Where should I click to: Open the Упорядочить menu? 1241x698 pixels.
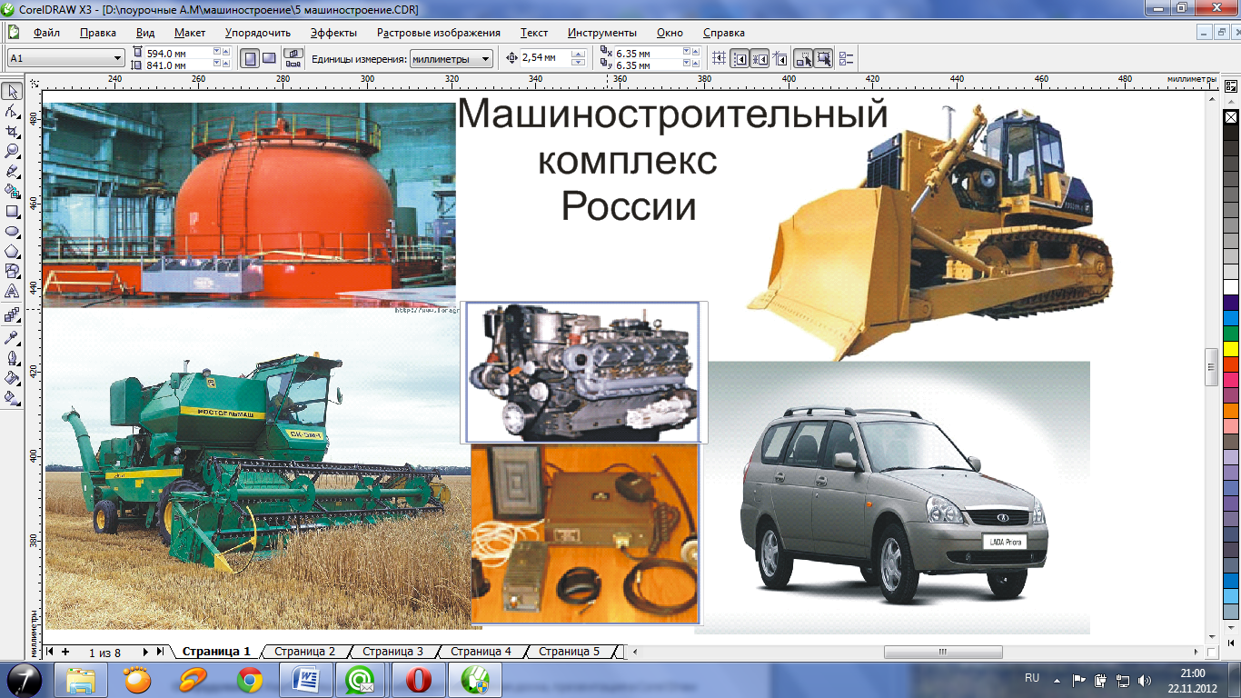click(257, 33)
